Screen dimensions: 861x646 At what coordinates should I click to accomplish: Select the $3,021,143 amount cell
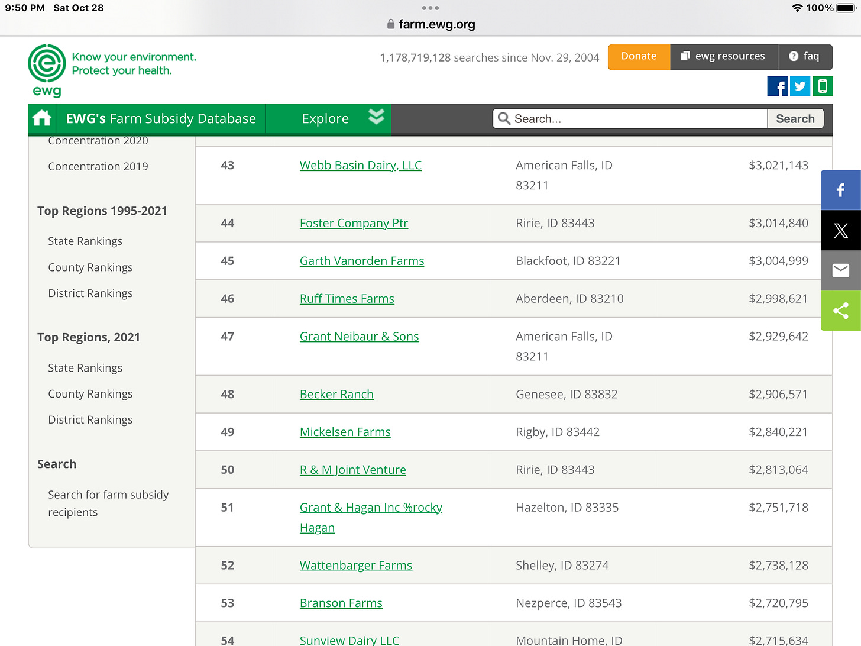click(778, 165)
